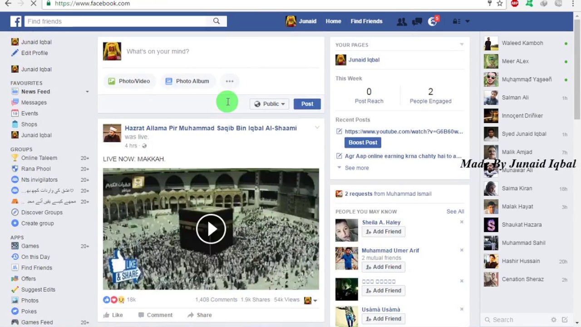Open Offers in Apps section
The image size is (581, 327).
tap(28, 279)
